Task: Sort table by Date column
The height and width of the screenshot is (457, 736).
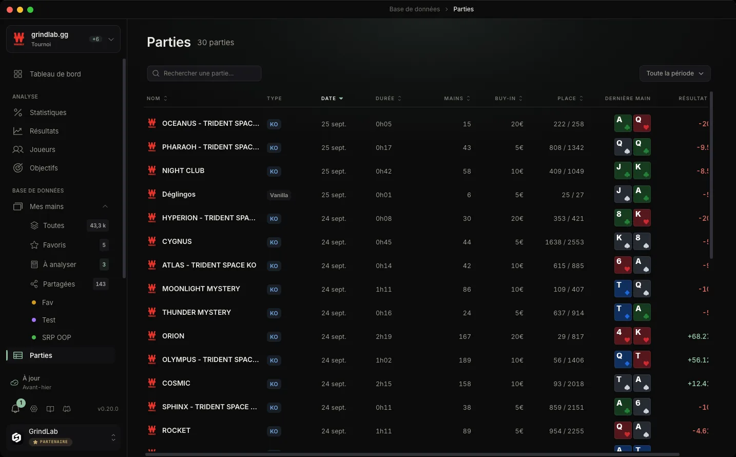Action: [x=332, y=98]
